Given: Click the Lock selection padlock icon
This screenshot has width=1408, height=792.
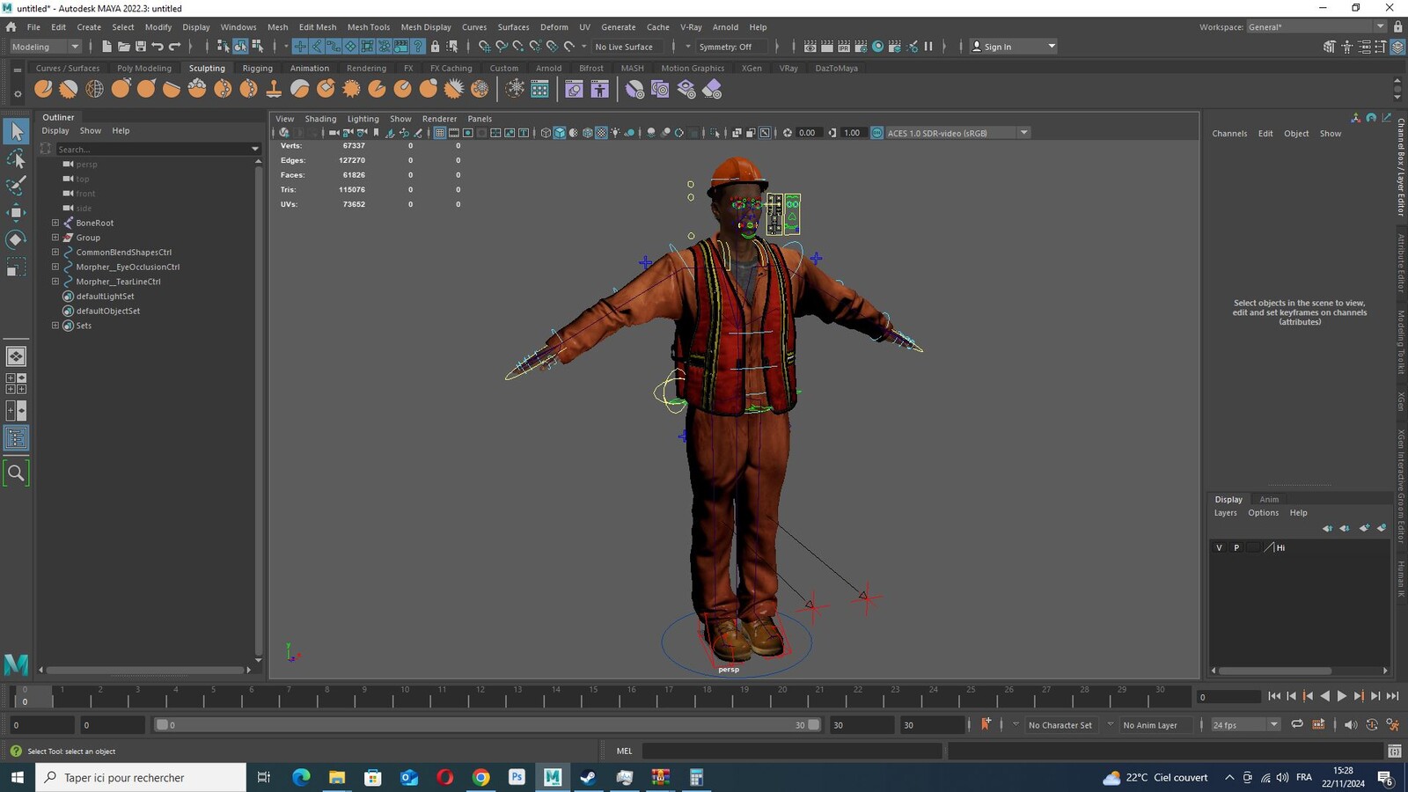Looking at the screenshot, I should click(x=435, y=47).
